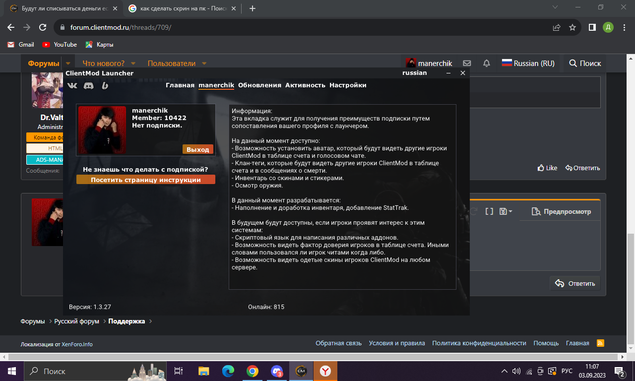Open forum notifications bell
635x381 pixels.
[487, 63]
